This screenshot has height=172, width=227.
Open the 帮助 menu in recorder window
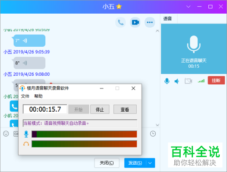(x=38, y=96)
